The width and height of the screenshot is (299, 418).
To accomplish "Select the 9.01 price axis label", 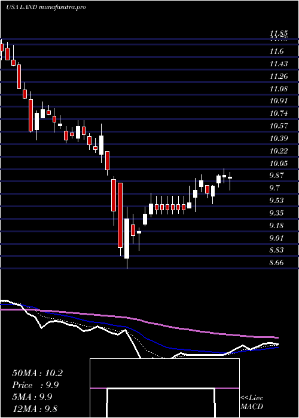I will coord(276,238).
